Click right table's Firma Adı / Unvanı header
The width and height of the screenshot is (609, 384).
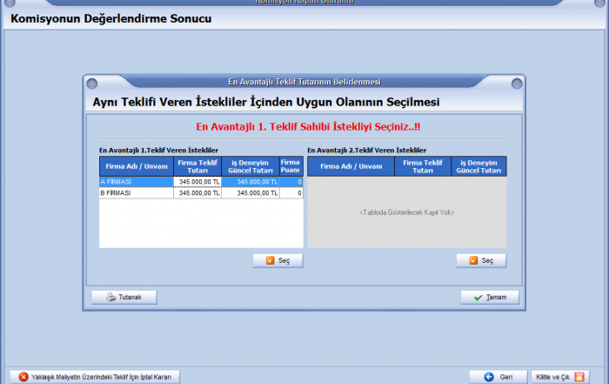351,166
